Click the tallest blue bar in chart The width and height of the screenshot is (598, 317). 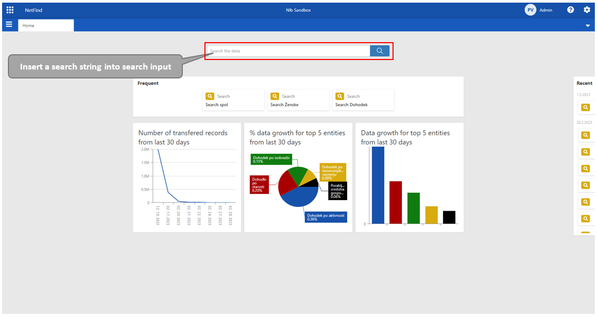click(x=378, y=185)
